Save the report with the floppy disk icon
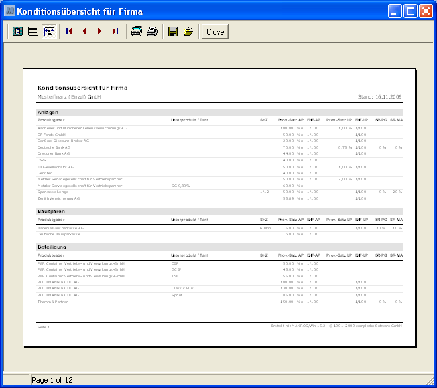Screen dimensions: 437x388 point(173,31)
